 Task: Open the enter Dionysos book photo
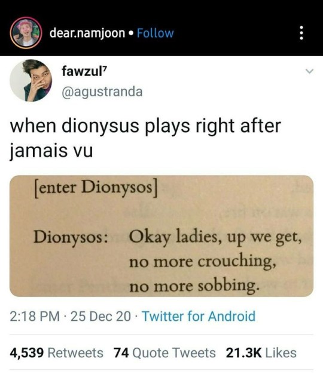point(161,236)
